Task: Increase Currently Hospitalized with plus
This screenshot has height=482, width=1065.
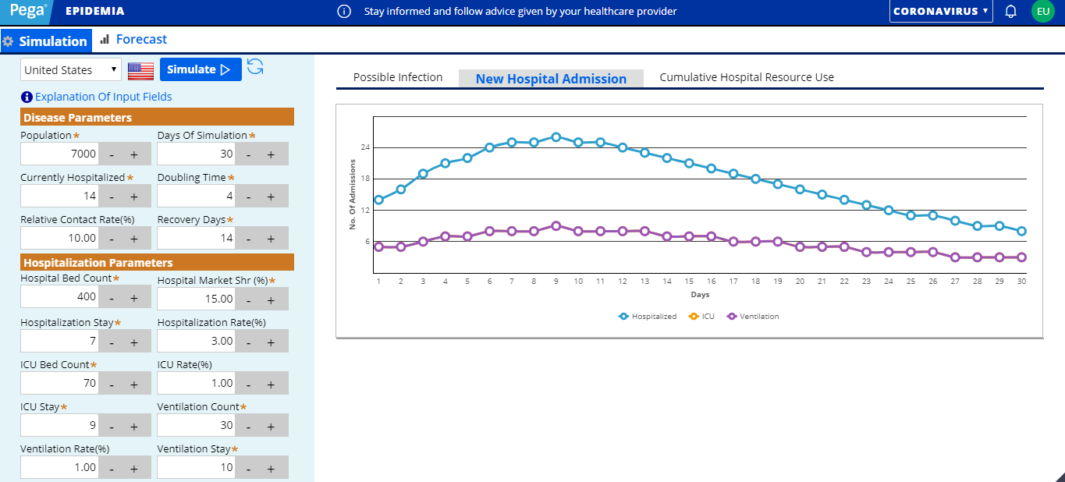Action: point(133,197)
